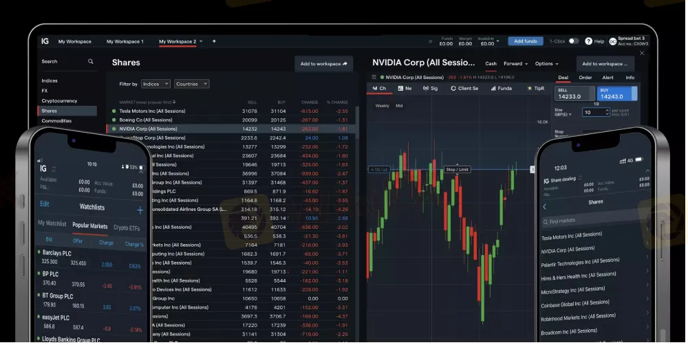Close the NVIDIA Corp panel with X
This screenshot has width=688, height=345.
click(x=642, y=53)
